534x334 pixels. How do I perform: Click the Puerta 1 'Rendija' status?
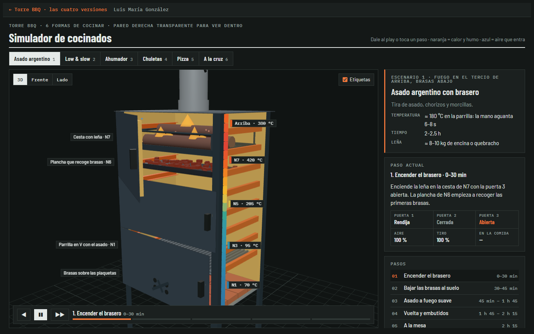coord(402,222)
